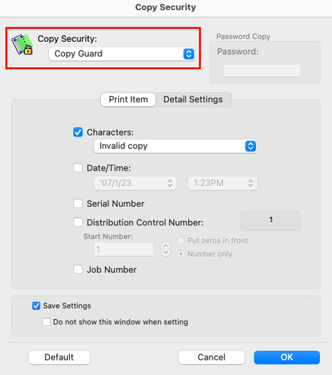
Task: Open the Copy Guard dropdown
Action: [122, 54]
